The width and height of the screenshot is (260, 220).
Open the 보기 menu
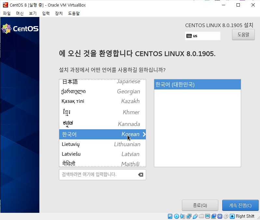point(33,13)
